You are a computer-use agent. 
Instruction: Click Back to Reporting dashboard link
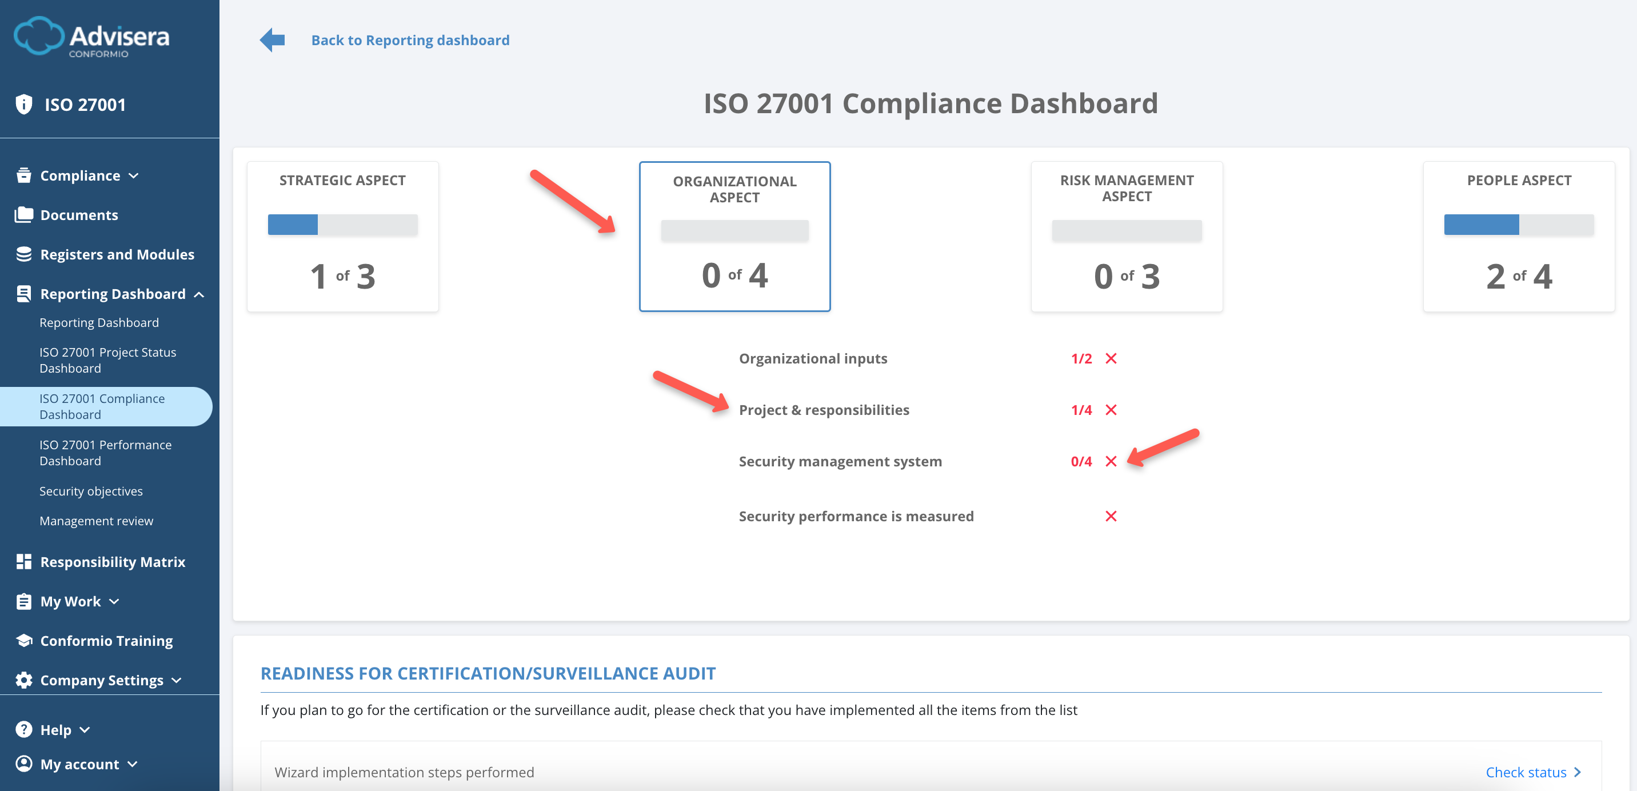(410, 39)
